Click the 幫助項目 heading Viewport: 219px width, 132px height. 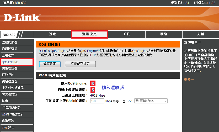click(x=193, y=42)
